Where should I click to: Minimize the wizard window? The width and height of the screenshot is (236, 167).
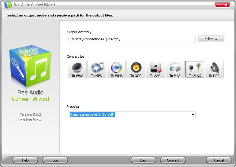(x=219, y=5)
